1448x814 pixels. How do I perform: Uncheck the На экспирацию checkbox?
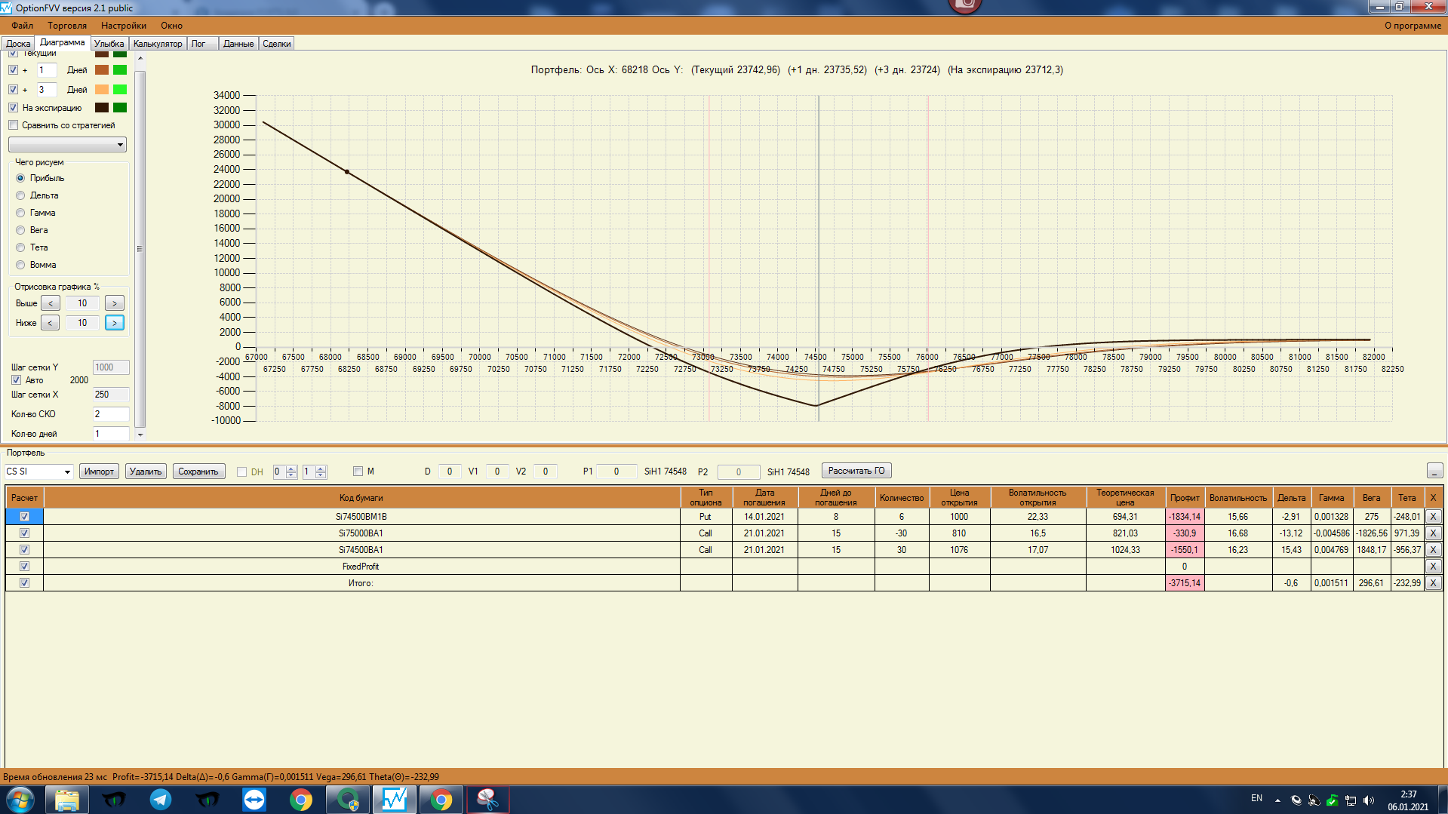coord(14,108)
